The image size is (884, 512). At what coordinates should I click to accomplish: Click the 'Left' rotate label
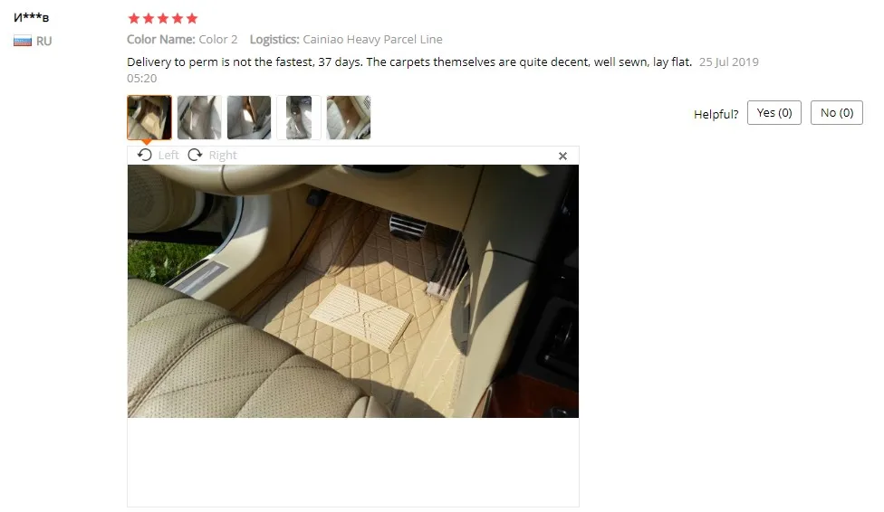click(168, 155)
